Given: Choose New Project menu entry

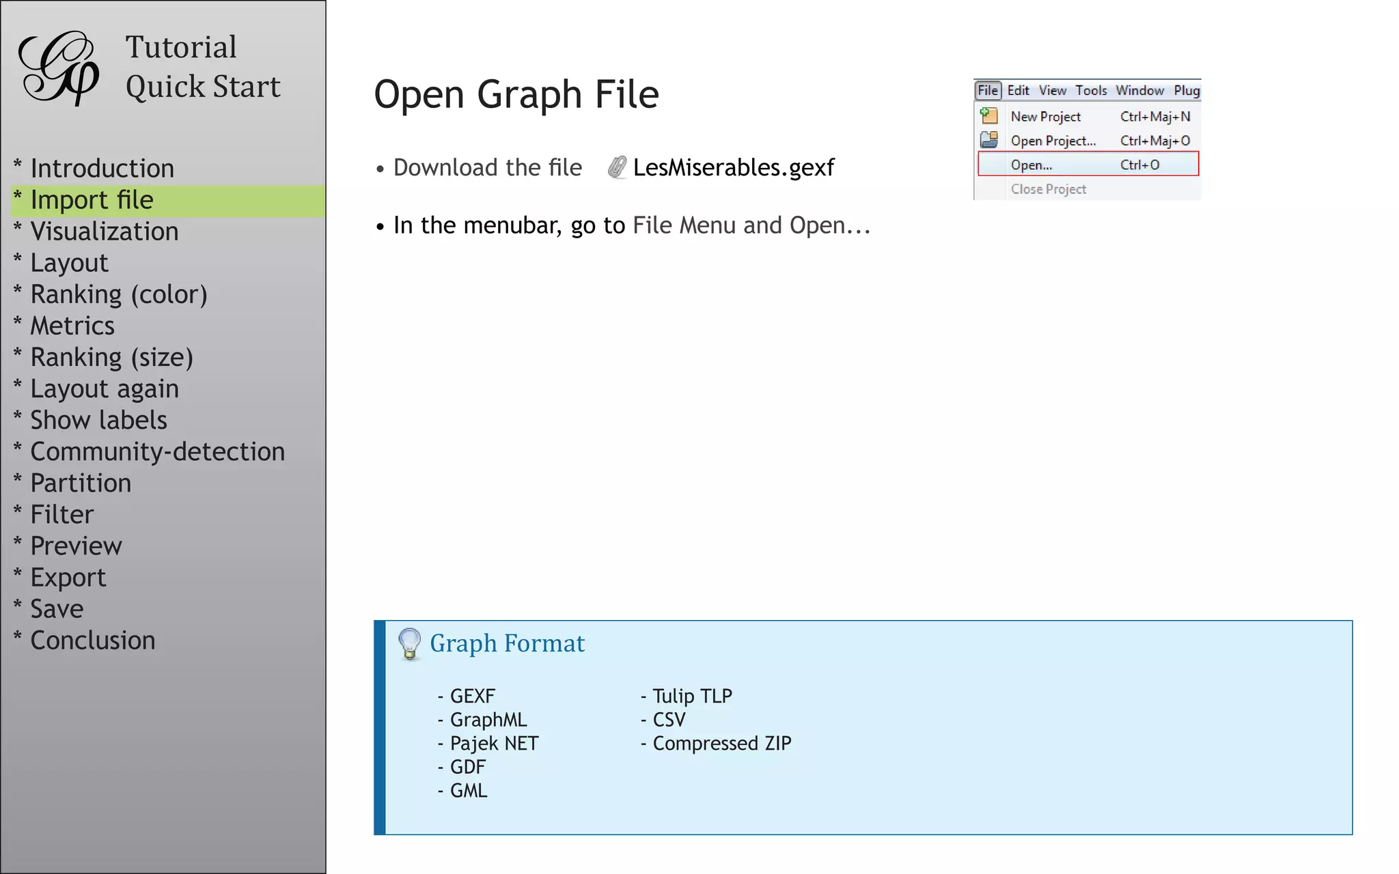Looking at the screenshot, I should pos(1045,117).
